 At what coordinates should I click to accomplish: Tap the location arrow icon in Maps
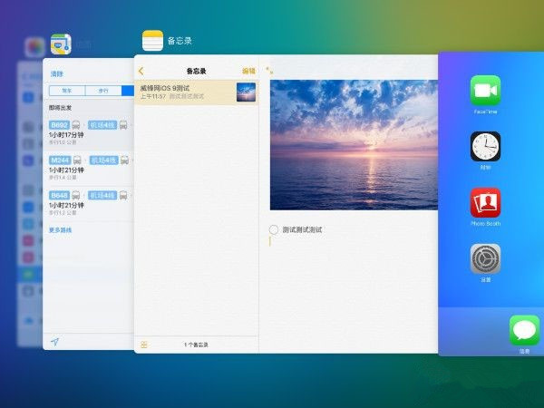pyautogui.click(x=54, y=342)
